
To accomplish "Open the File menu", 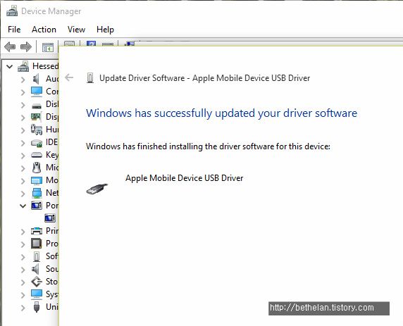I will tap(14, 30).
